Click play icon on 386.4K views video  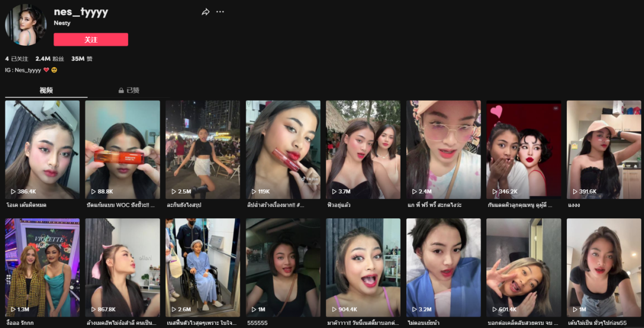tap(14, 192)
